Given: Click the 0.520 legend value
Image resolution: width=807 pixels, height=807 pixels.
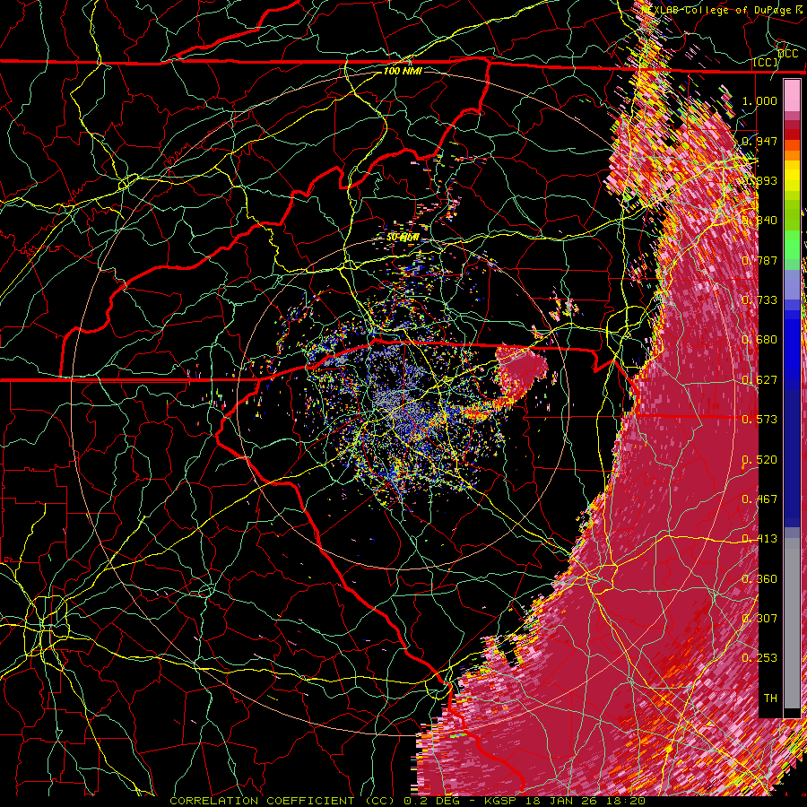Looking at the screenshot, I should [759, 460].
